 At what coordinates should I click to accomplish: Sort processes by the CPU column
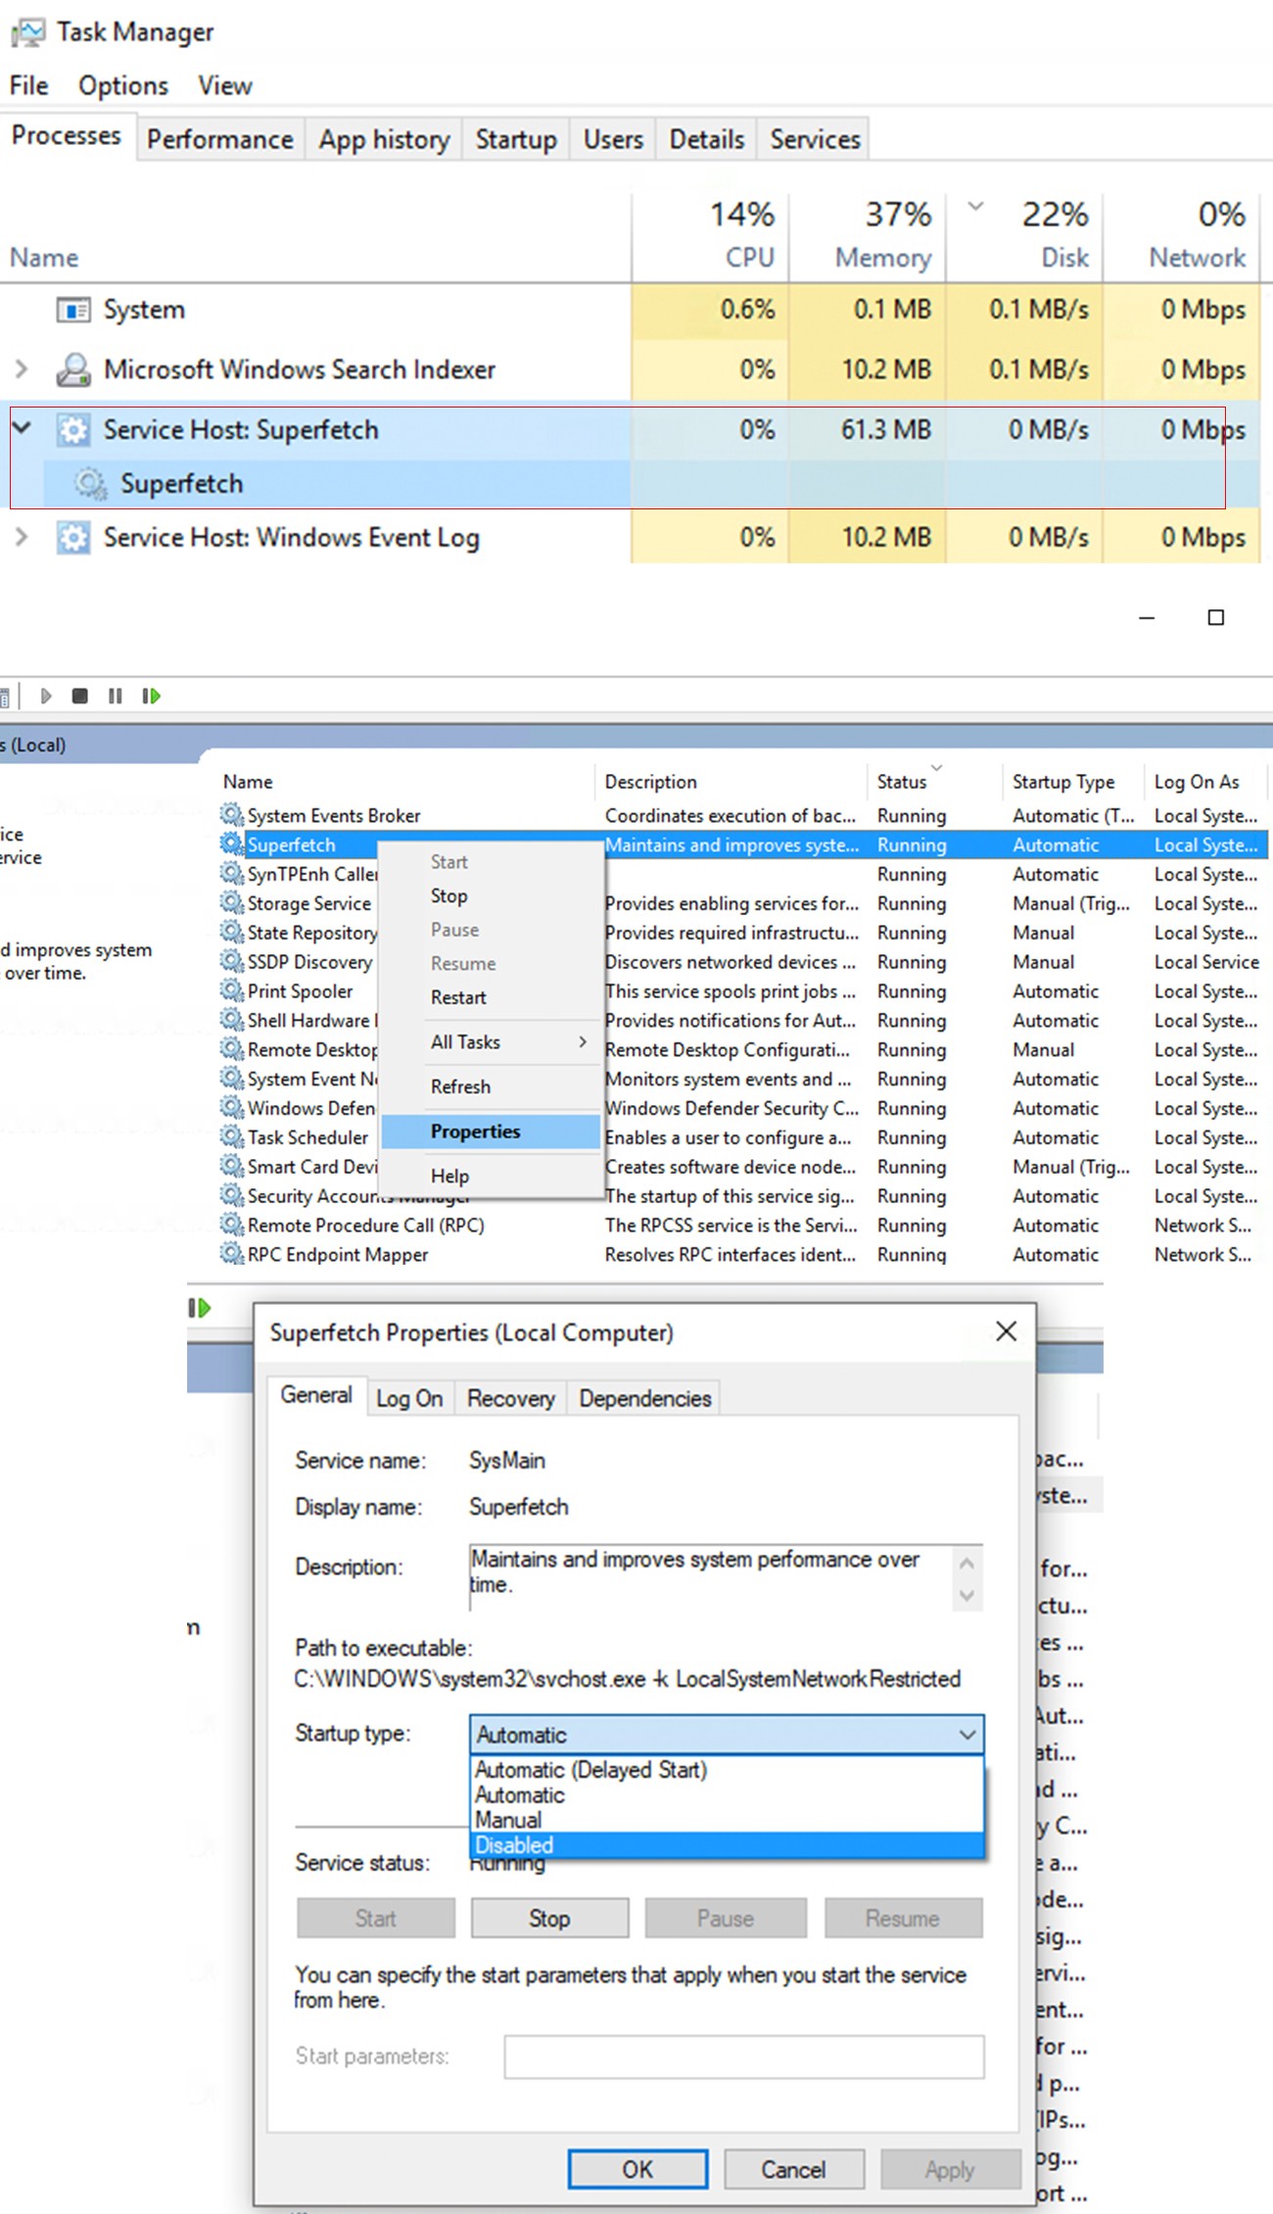711,236
